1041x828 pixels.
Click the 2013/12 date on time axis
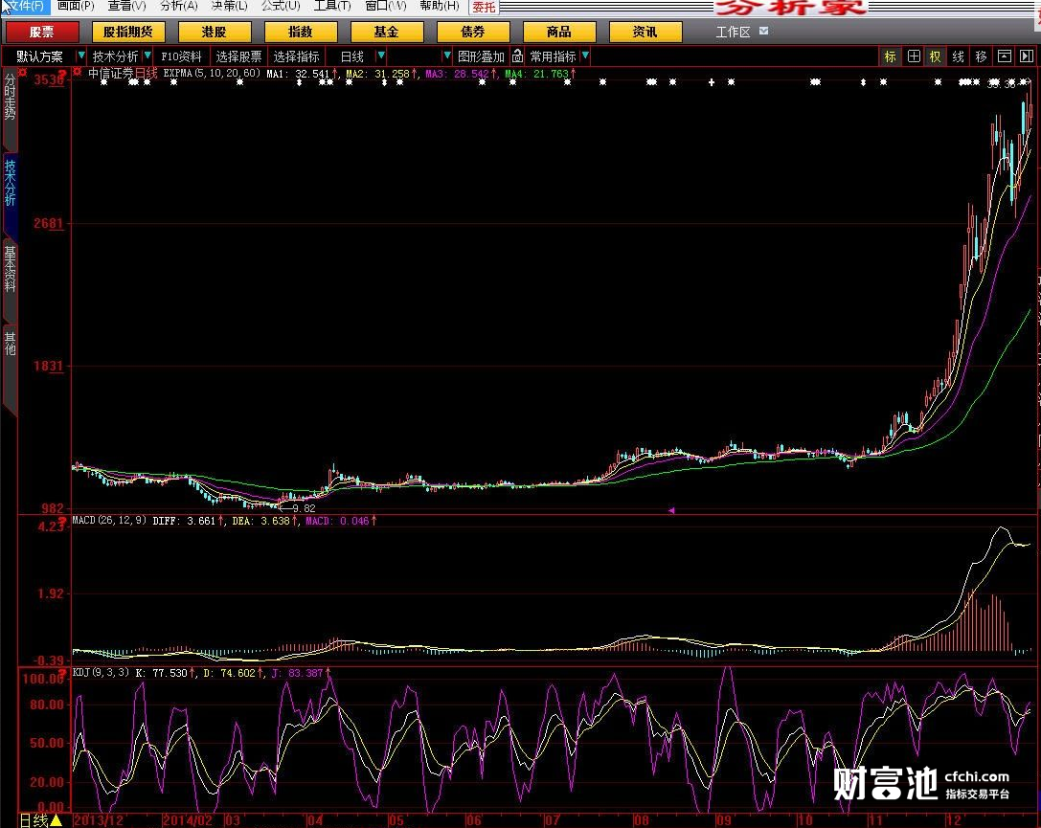[x=99, y=820]
